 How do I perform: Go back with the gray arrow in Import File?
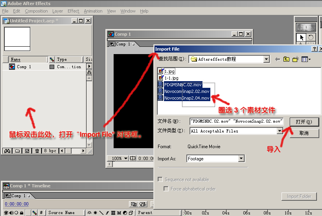278,59
